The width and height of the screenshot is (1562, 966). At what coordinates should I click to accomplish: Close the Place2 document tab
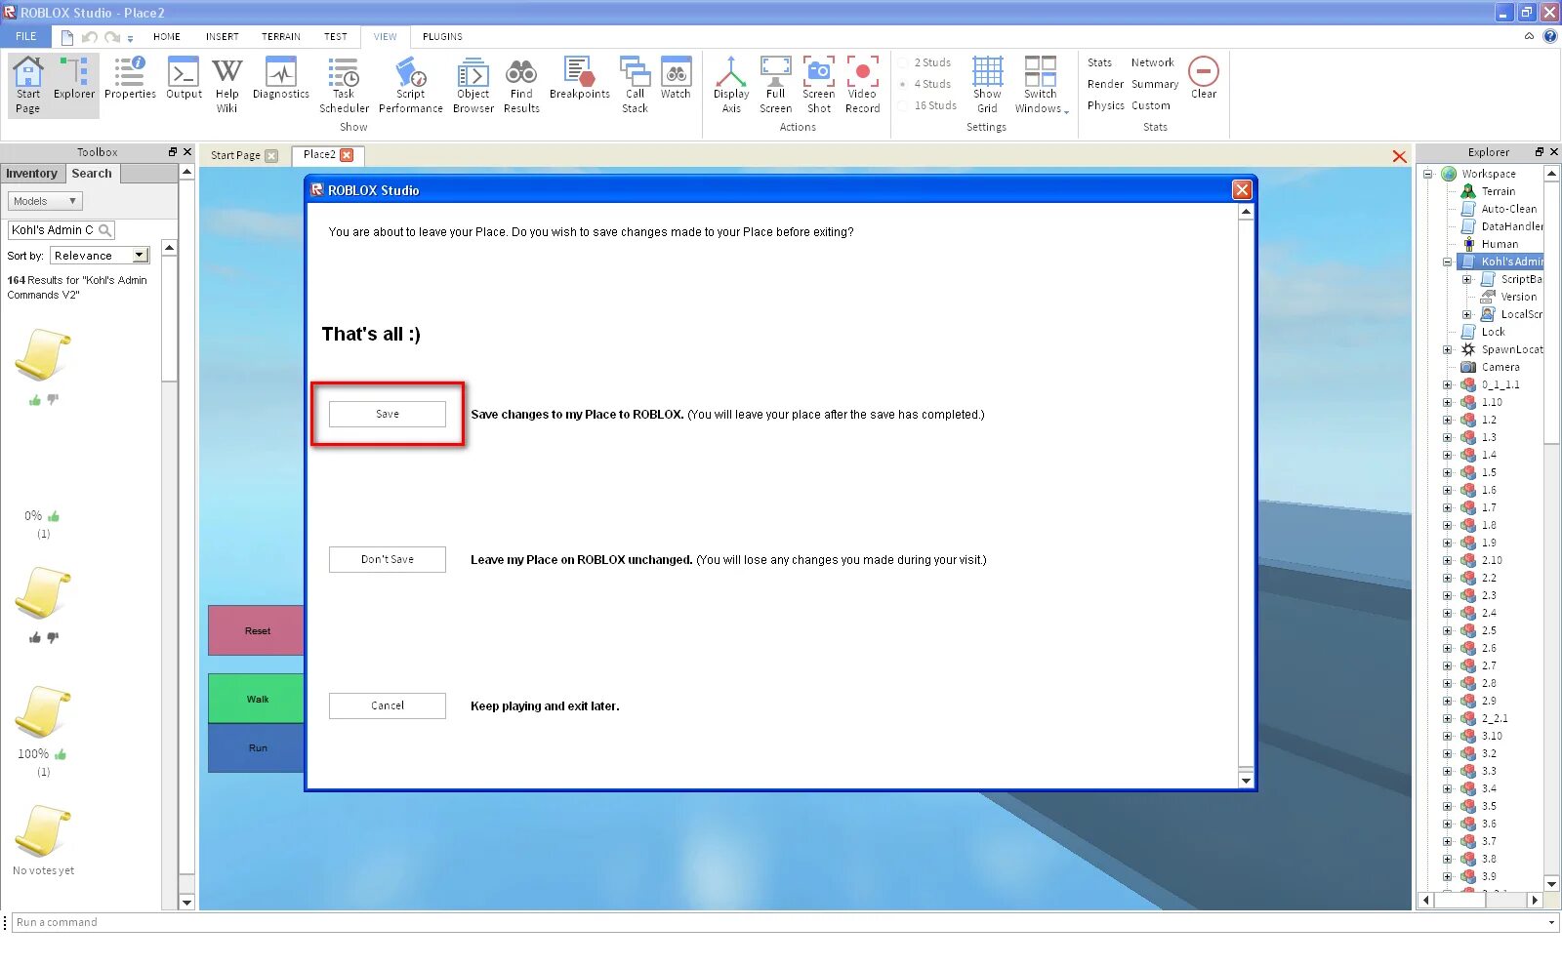[347, 155]
